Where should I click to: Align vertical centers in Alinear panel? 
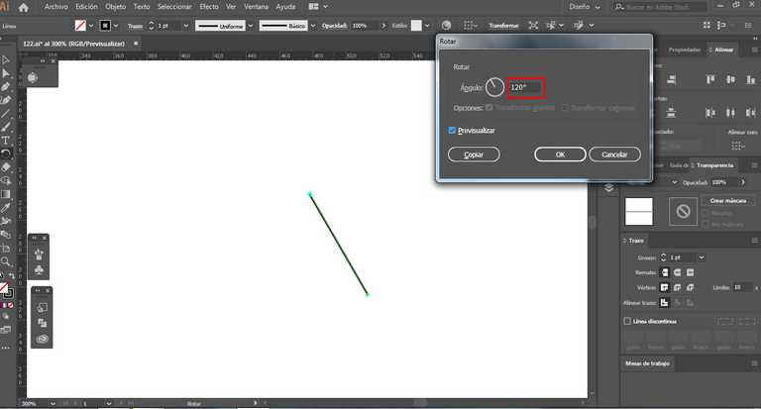click(730, 79)
